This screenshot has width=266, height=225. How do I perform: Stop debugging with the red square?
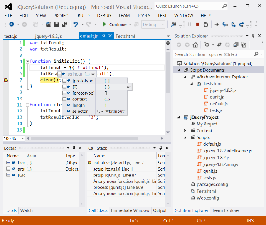tap(197, 24)
